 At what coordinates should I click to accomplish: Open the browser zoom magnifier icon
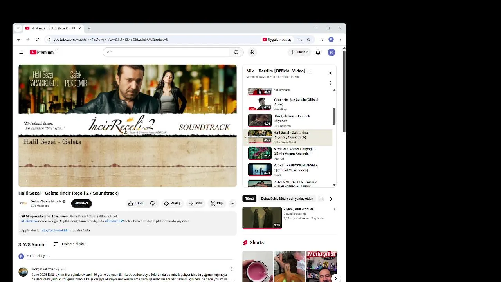pos(300,39)
